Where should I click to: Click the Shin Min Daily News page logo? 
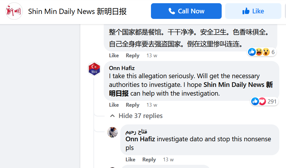coord(14,11)
